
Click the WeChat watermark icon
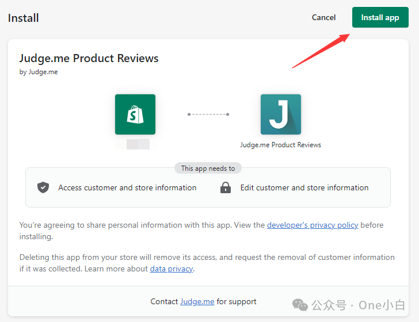pos(300,304)
